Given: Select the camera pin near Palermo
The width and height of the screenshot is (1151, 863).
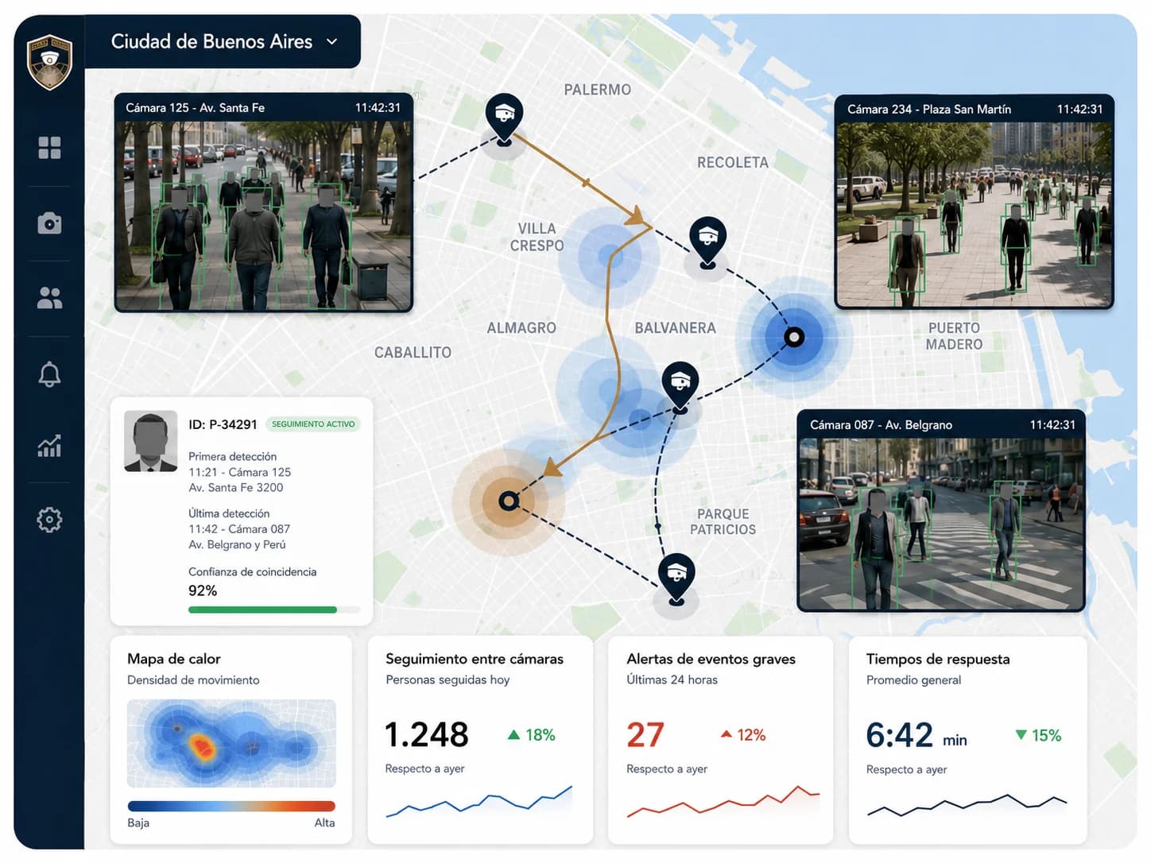Looking at the screenshot, I should pos(504,119).
